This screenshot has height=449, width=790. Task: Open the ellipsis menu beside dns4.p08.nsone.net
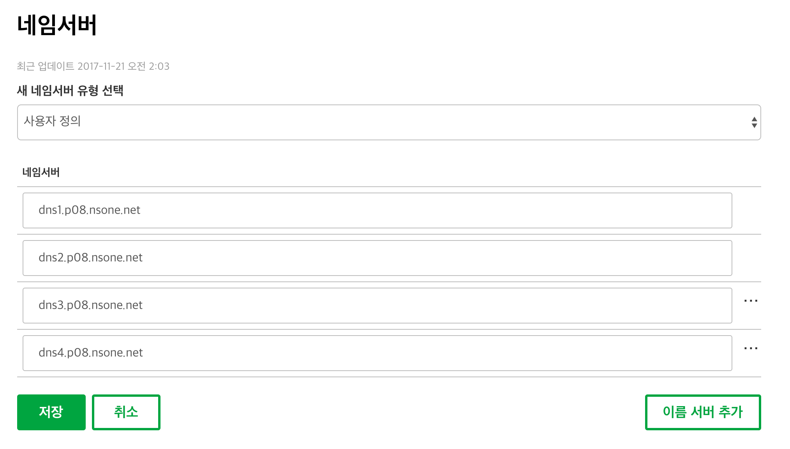pyautogui.click(x=751, y=348)
